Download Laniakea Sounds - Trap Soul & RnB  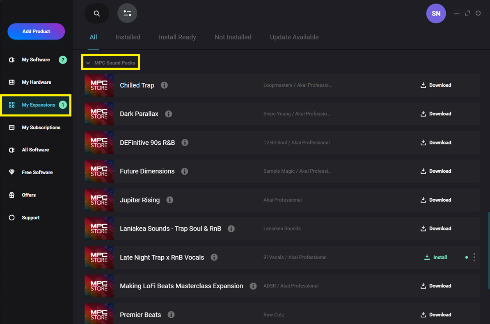pyautogui.click(x=436, y=229)
